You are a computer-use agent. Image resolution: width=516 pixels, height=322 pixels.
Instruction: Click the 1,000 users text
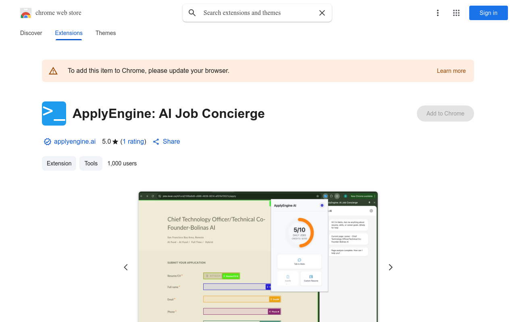(x=122, y=163)
